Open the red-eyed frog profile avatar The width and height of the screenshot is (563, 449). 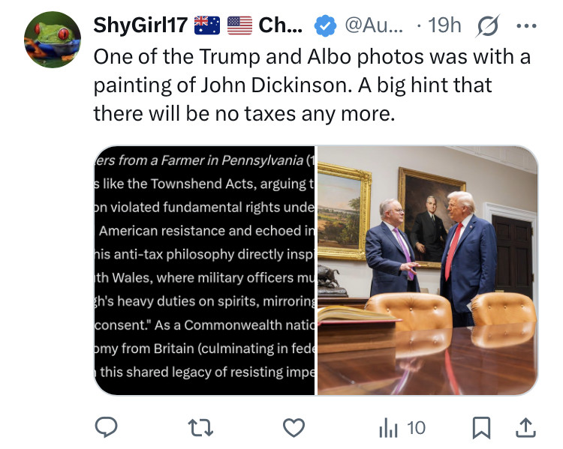(x=53, y=40)
